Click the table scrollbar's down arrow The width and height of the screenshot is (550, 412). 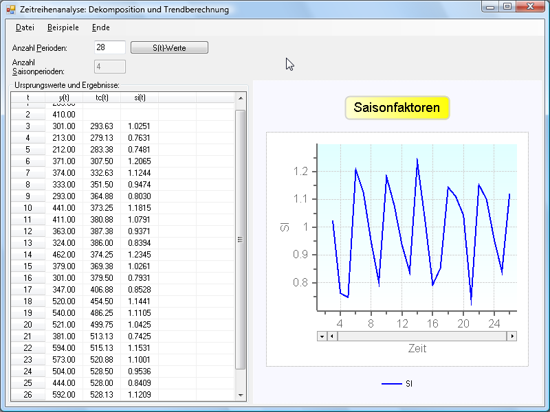241,396
